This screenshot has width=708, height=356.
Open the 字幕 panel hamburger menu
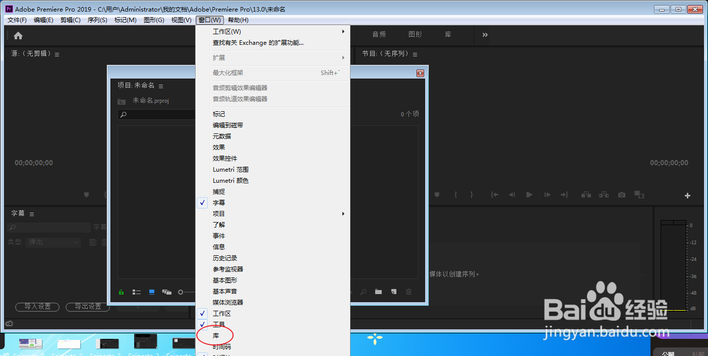click(x=32, y=214)
